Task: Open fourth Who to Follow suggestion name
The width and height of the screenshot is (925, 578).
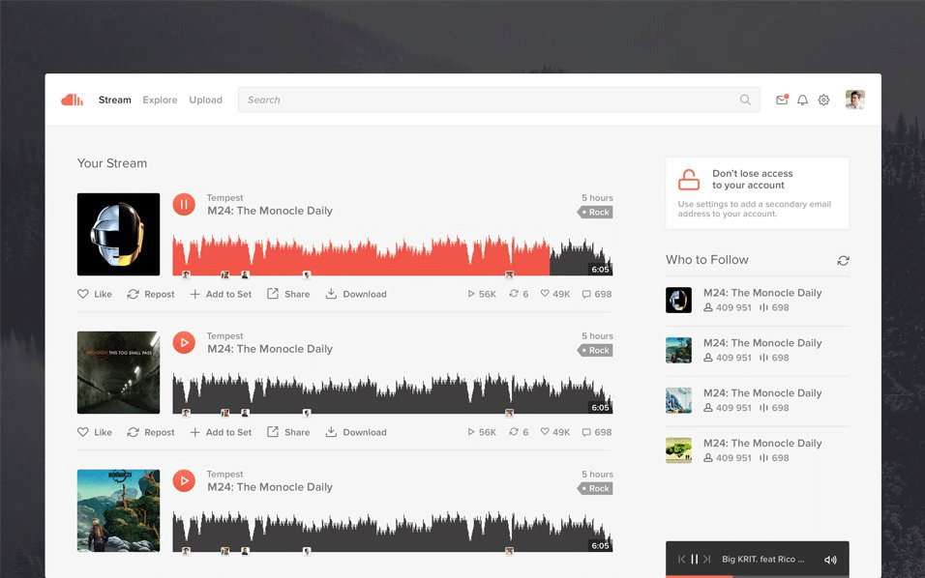Action: click(762, 443)
